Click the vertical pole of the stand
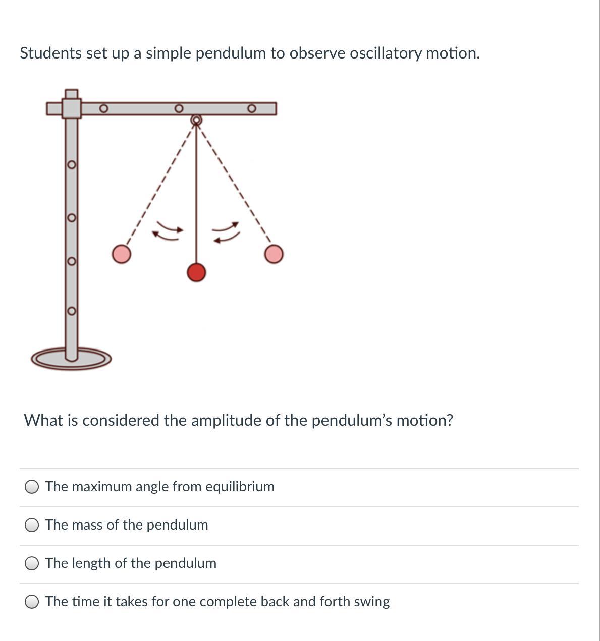This screenshot has width=600, height=641. [x=72, y=237]
